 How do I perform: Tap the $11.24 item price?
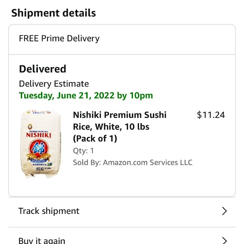tap(211, 115)
